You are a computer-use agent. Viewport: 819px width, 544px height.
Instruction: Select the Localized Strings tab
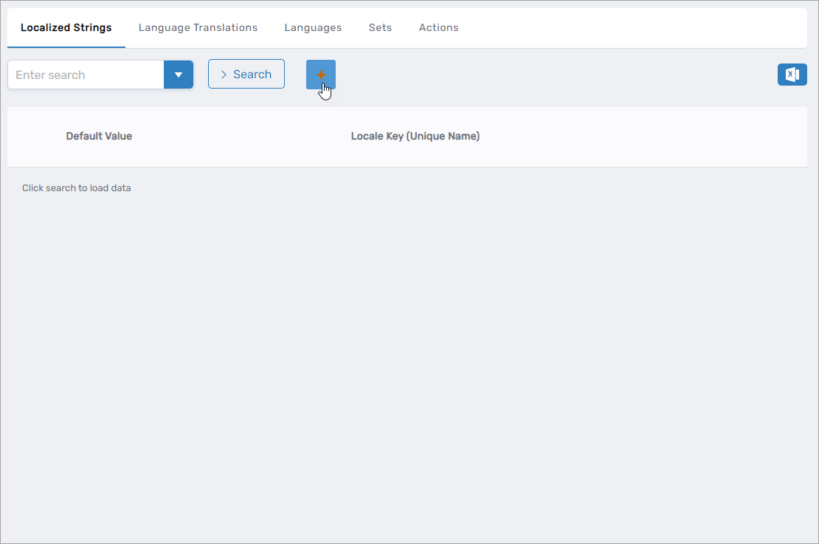pos(66,27)
